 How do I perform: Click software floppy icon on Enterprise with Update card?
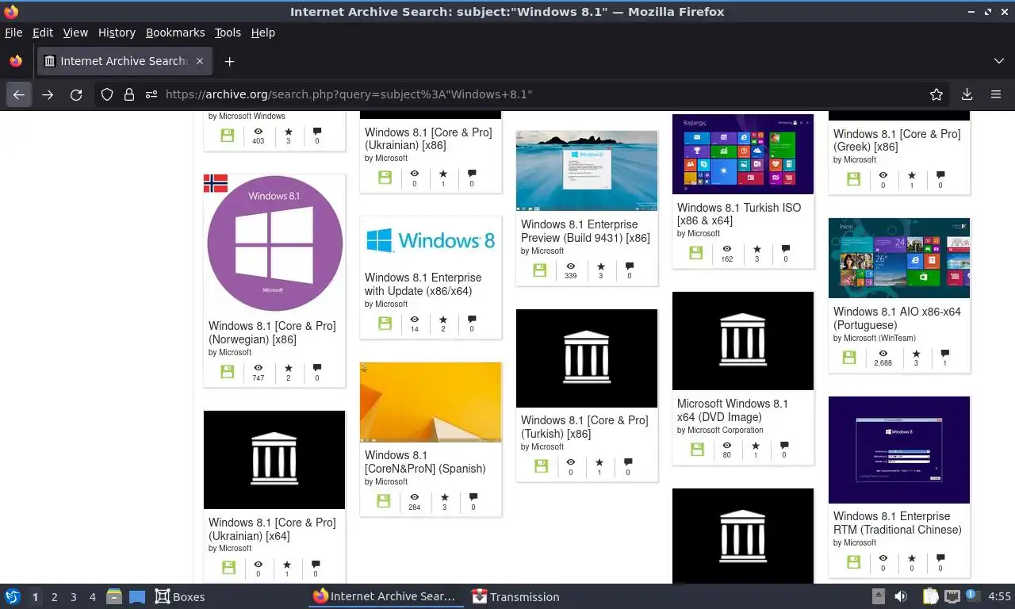coord(385,323)
